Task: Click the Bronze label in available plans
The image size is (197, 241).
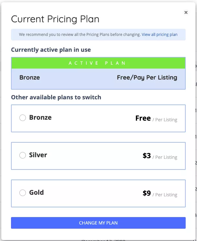Action: tap(40, 117)
